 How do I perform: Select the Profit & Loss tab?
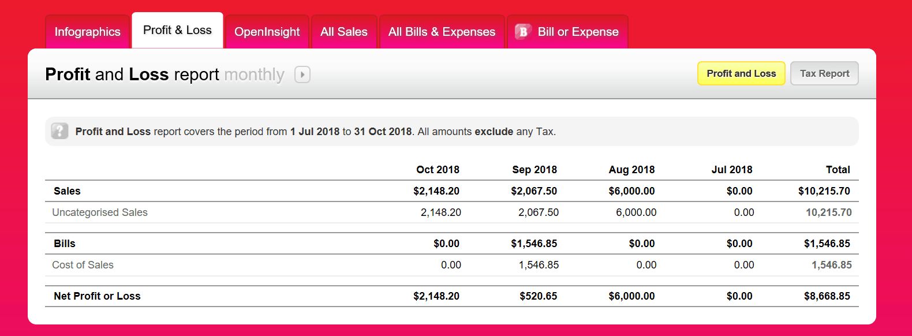click(x=177, y=30)
